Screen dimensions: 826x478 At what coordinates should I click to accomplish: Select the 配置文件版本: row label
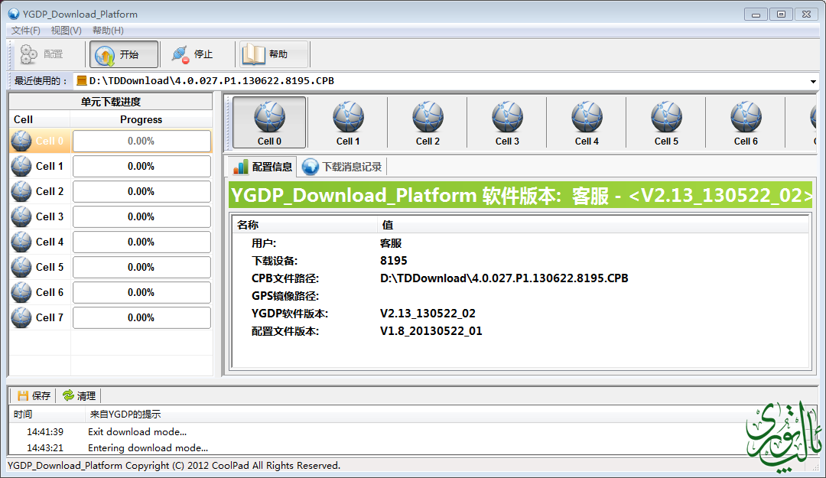tap(285, 331)
